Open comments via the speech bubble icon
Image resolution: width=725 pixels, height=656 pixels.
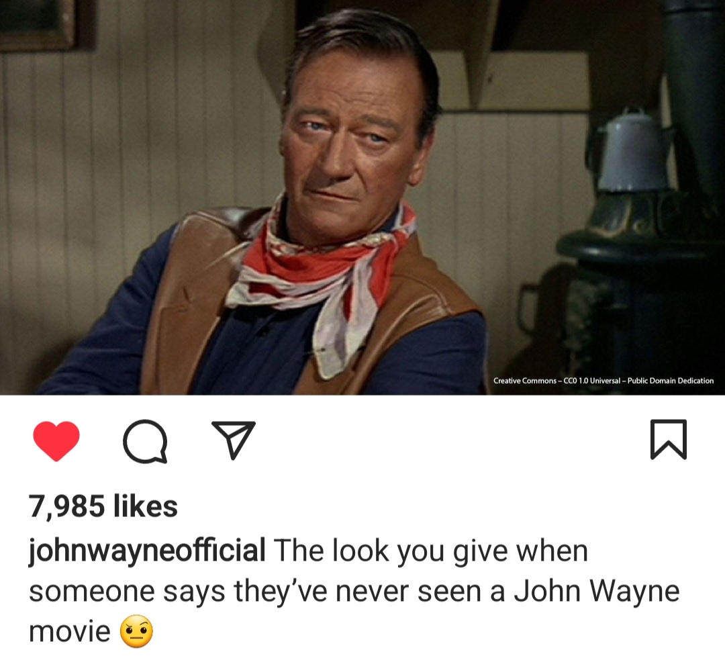pyautogui.click(x=145, y=441)
